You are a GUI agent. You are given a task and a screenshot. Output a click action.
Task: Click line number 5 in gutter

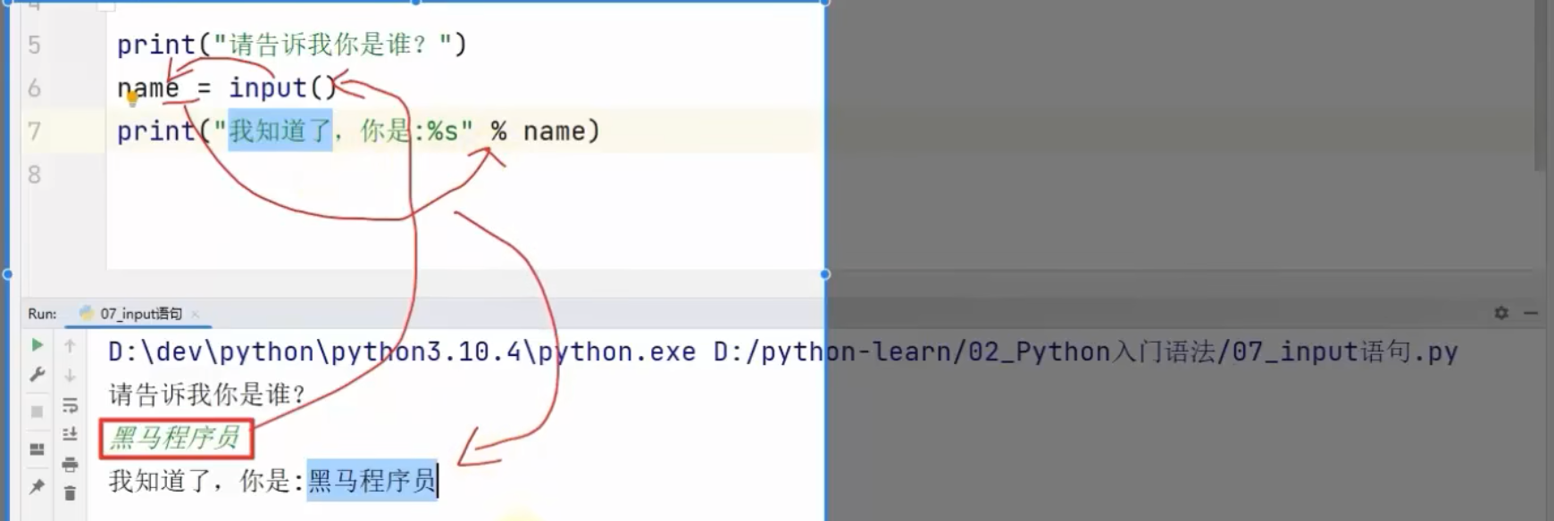tap(34, 45)
